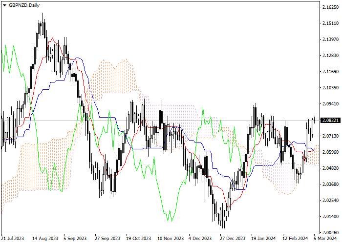342x244 pixels.
Task: Click the 2.16250 price axis label
Action: click(x=331, y=7)
